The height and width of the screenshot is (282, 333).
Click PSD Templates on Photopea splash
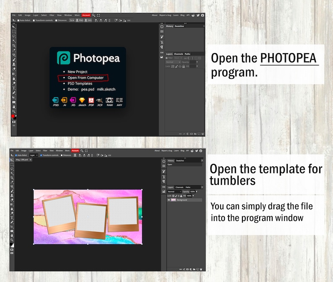click(80, 84)
